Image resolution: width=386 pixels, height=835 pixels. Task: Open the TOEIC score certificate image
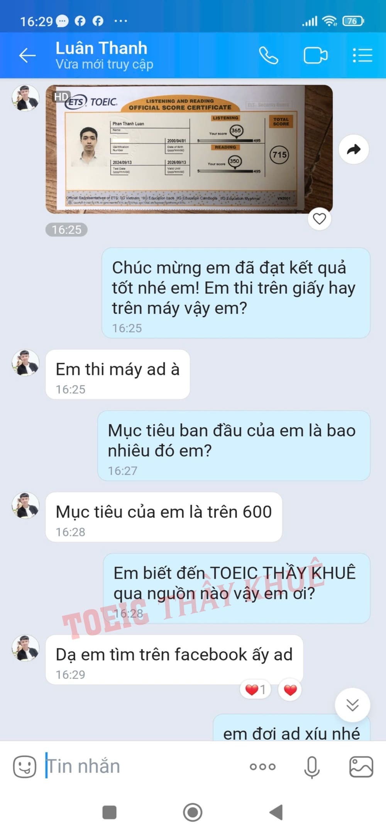189,149
